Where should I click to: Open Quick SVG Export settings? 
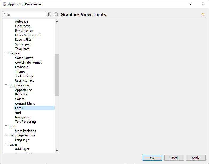pyautogui.click(x=27, y=35)
